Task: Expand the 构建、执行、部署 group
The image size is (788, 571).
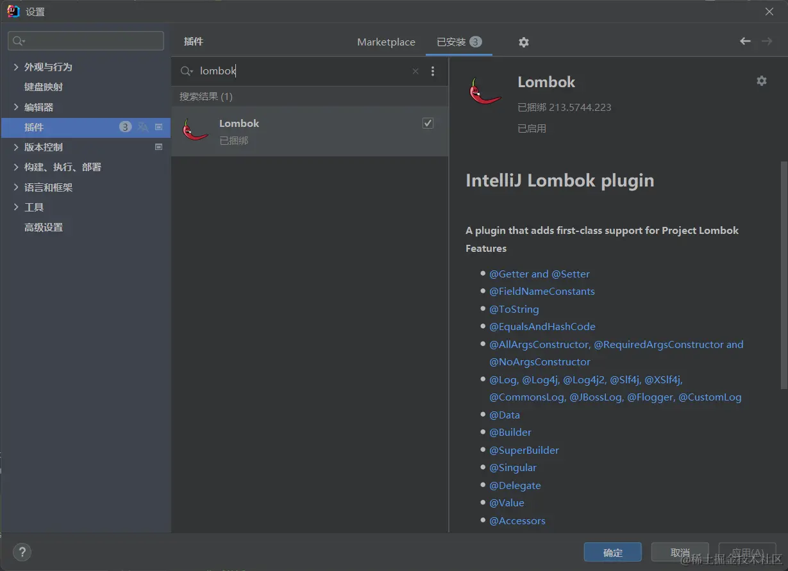Action: (x=16, y=167)
